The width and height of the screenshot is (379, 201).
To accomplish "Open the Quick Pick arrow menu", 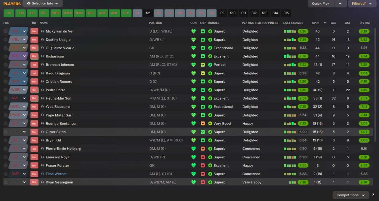I will click(340, 4).
